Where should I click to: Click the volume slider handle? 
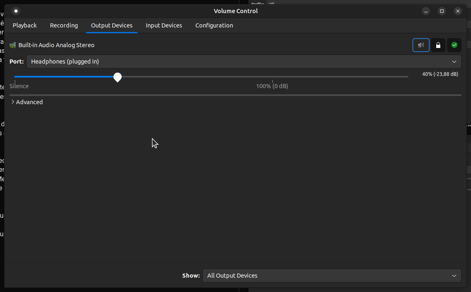[x=118, y=77]
